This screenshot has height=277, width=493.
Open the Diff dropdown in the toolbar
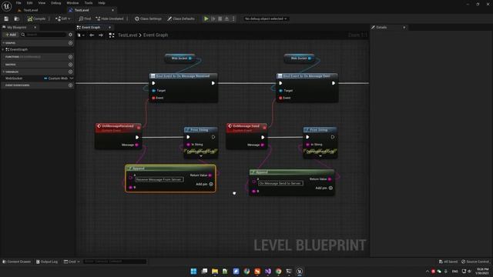pyautogui.click(x=63, y=18)
